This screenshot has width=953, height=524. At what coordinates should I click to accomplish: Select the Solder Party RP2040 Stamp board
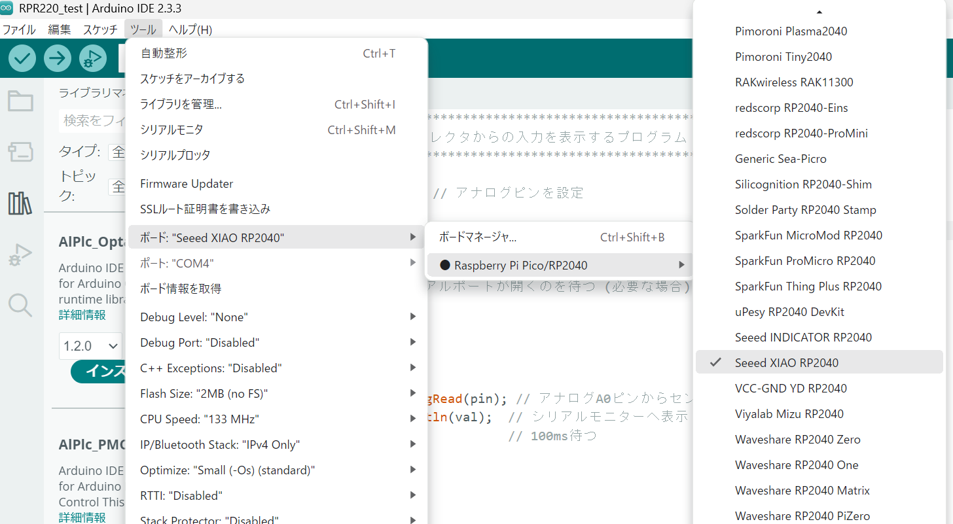(819, 209)
